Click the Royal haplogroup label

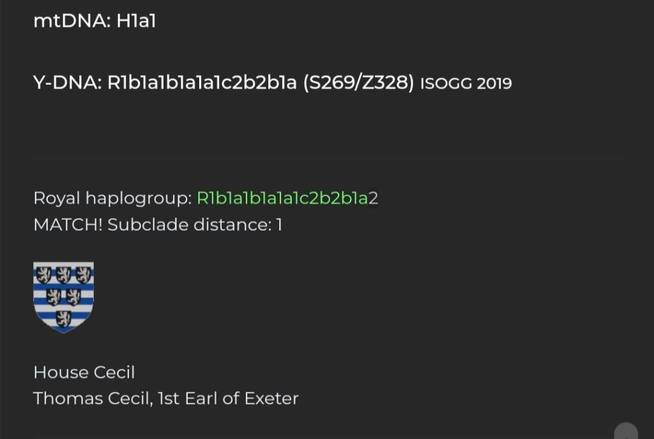112,198
